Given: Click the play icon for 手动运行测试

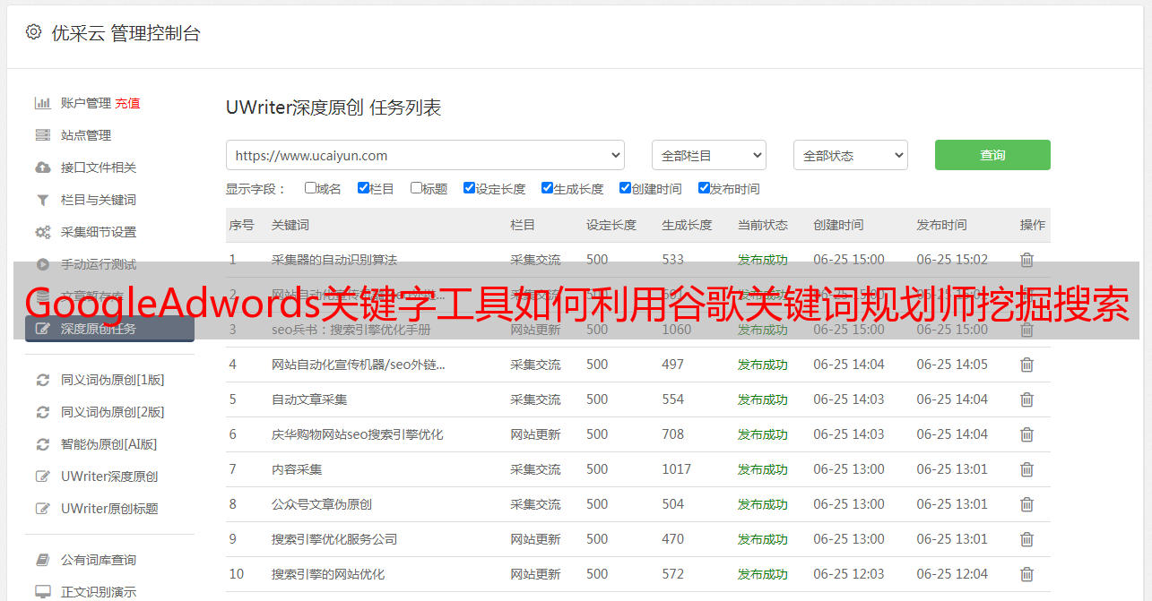Looking at the screenshot, I should click(42, 264).
